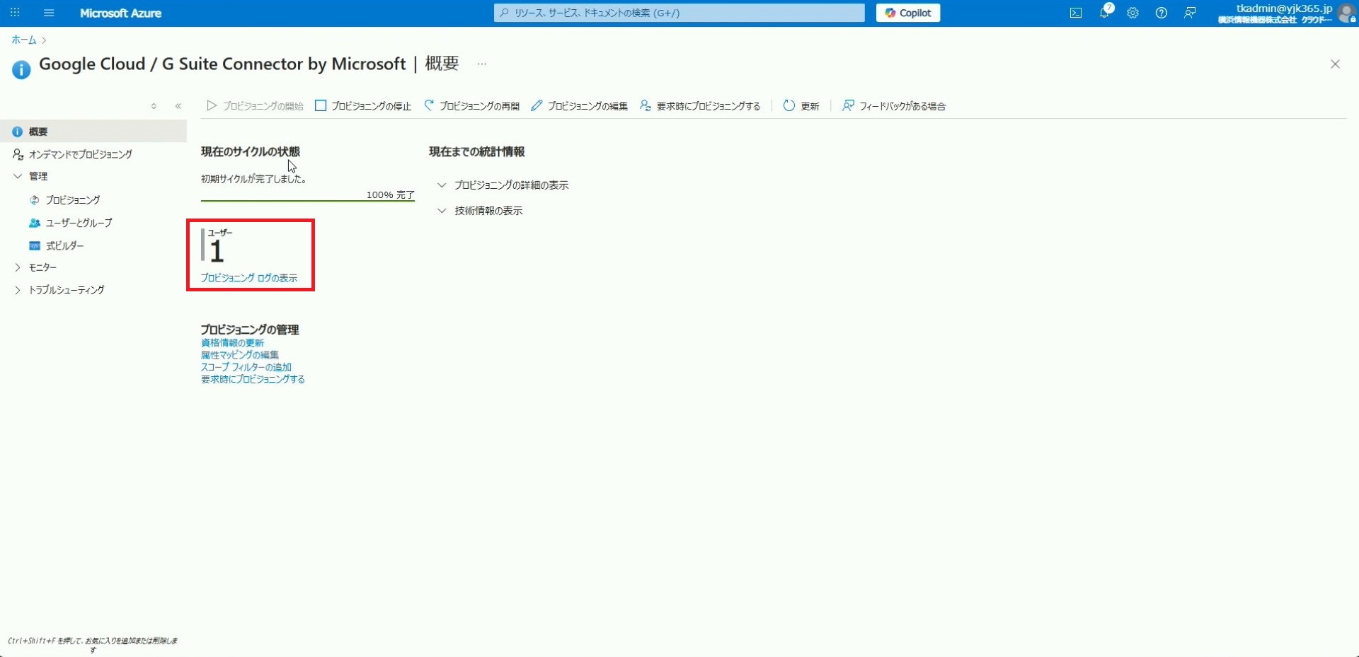The height and width of the screenshot is (657, 1359).
Task: Select ユーザーとグループ in sidebar
Action: [x=79, y=223]
